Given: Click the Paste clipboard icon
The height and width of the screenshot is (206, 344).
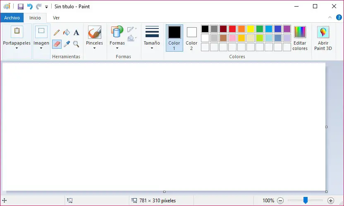Looking at the screenshot, I should coord(17,31).
